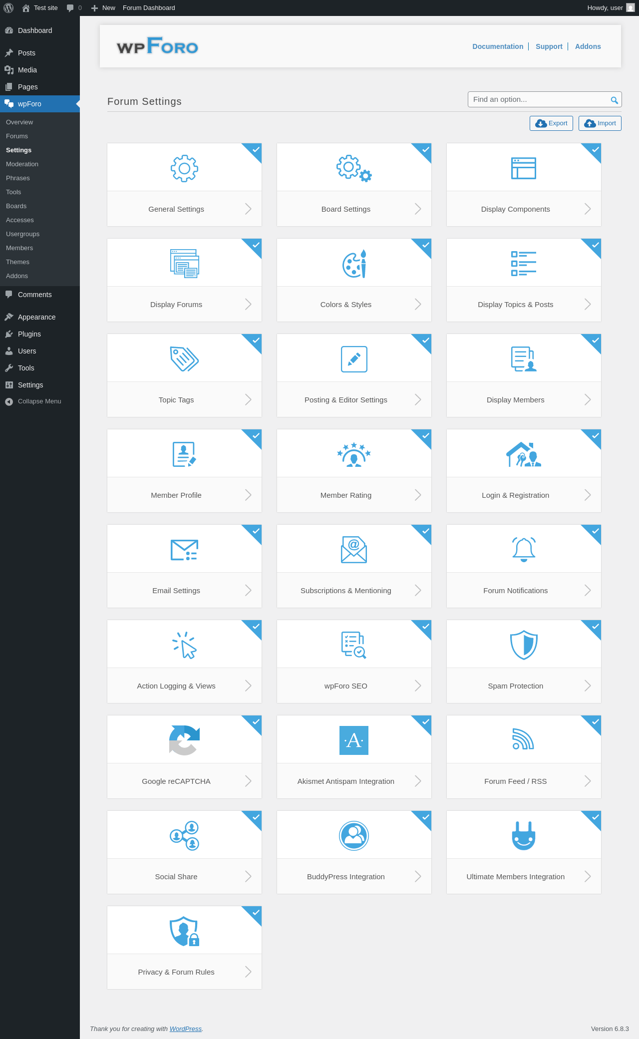Open the Board Settings double-gear icon
Screen dimensions: 639x1039
click(x=354, y=168)
